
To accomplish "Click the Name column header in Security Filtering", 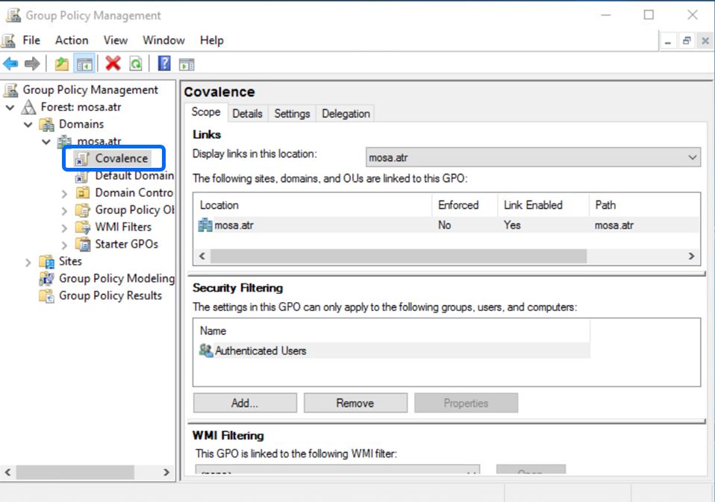I will pos(392,330).
